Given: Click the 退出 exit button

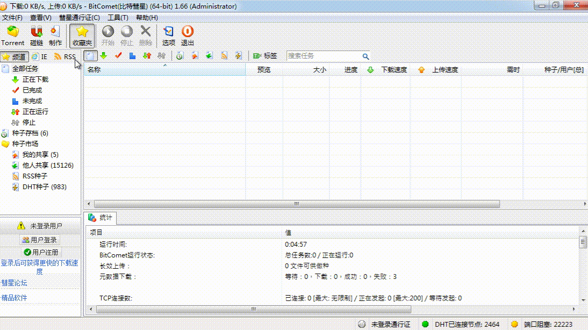Looking at the screenshot, I should (x=188, y=36).
